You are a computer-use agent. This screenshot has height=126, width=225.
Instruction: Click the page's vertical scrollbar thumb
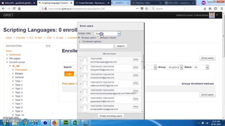(224, 36)
